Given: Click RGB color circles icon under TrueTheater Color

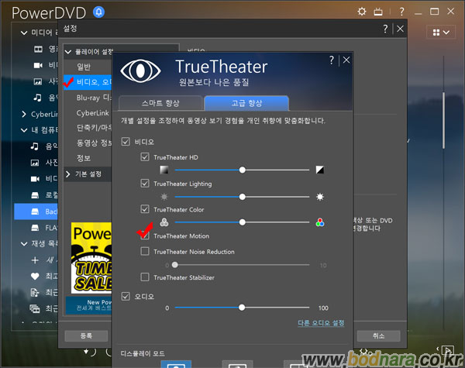Looking at the screenshot, I should (x=319, y=222).
